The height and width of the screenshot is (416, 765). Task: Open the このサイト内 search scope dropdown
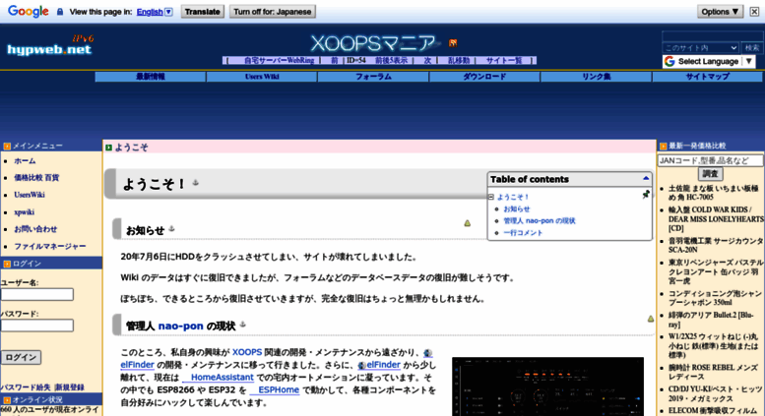pyautogui.click(x=700, y=48)
